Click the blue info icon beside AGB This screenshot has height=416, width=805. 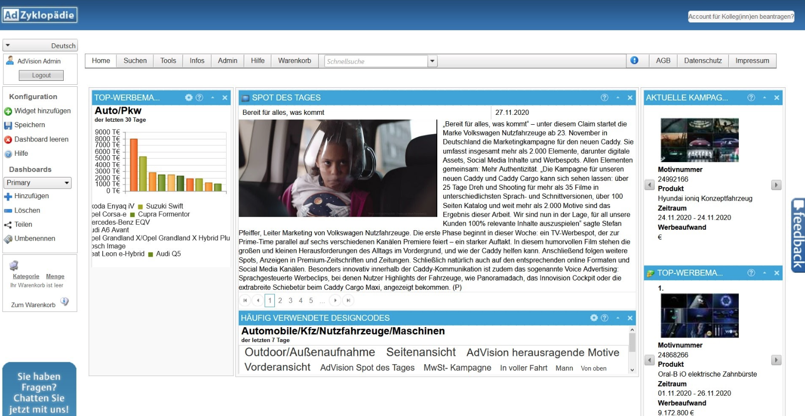(x=634, y=60)
